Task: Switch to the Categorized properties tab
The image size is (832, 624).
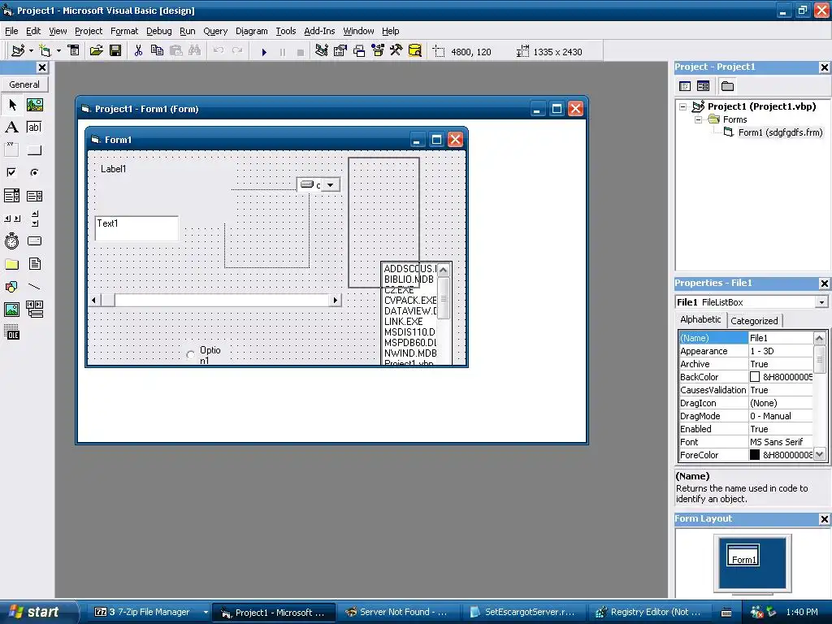Action: [753, 320]
